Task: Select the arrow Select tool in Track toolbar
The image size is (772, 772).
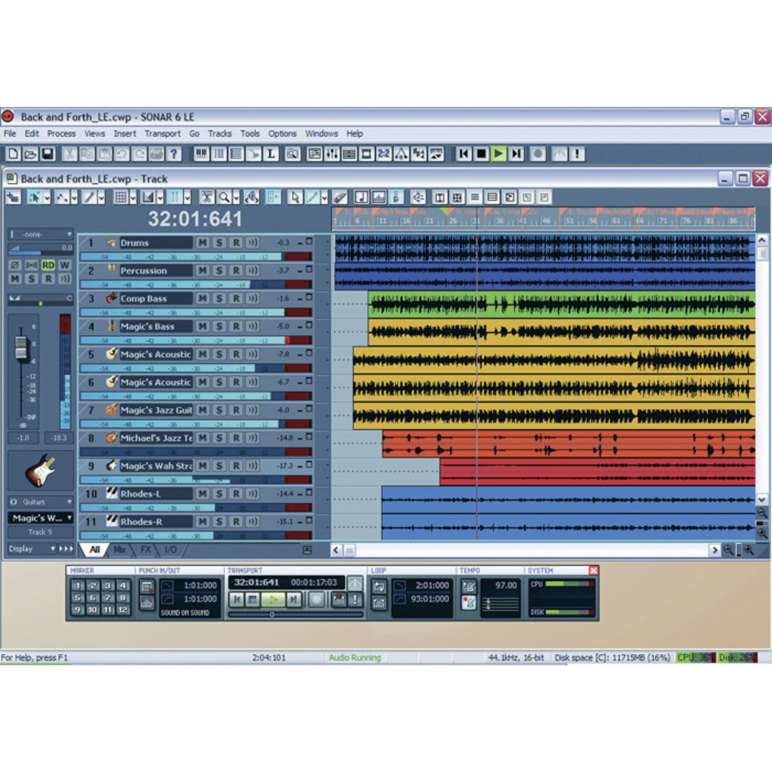Action: (x=295, y=197)
